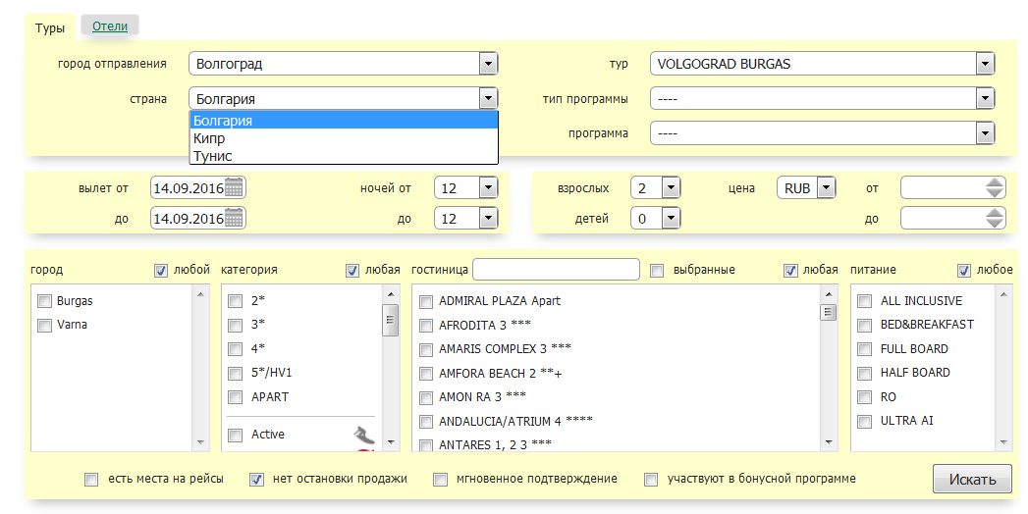1028x514 pixels.
Task: Select Тунис in the country dropdown list
Action: [x=213, y=156]
